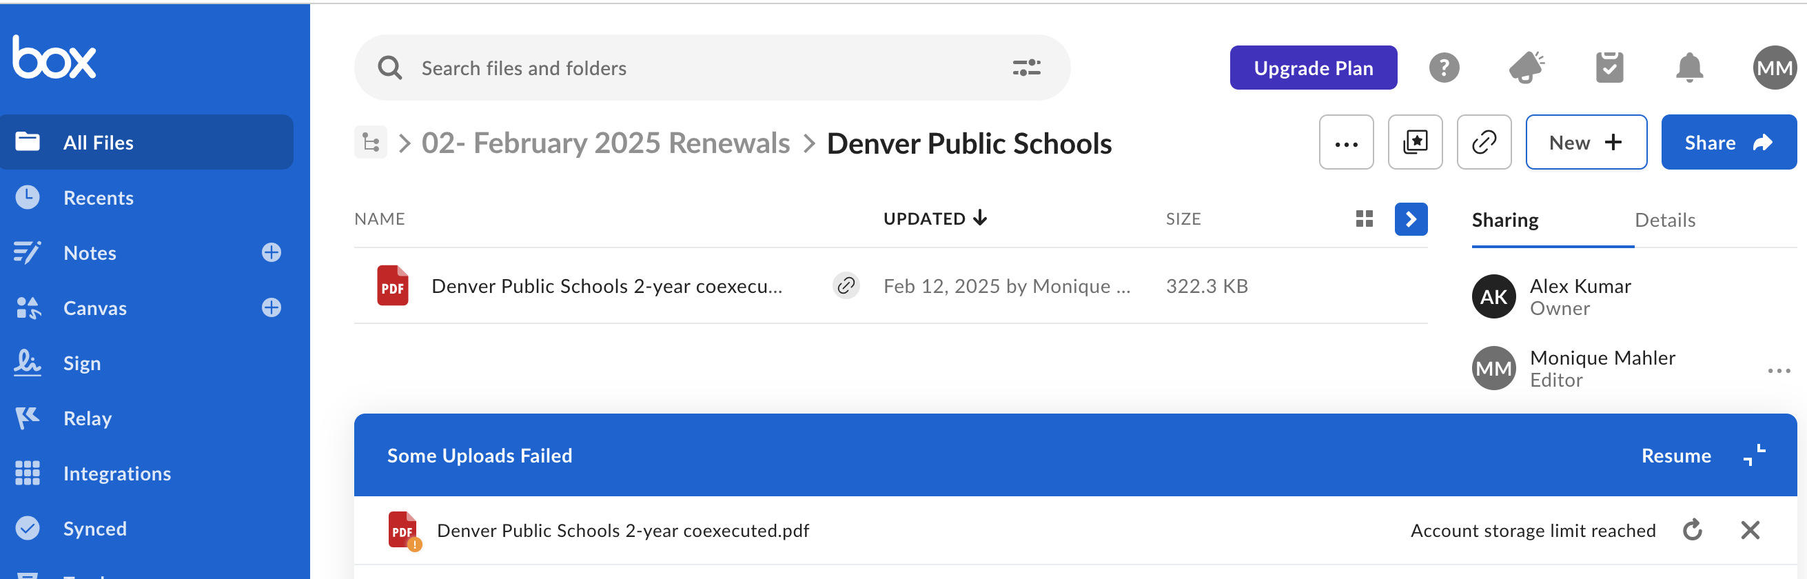Switch to the Sharing tab

pos(1504,220)
